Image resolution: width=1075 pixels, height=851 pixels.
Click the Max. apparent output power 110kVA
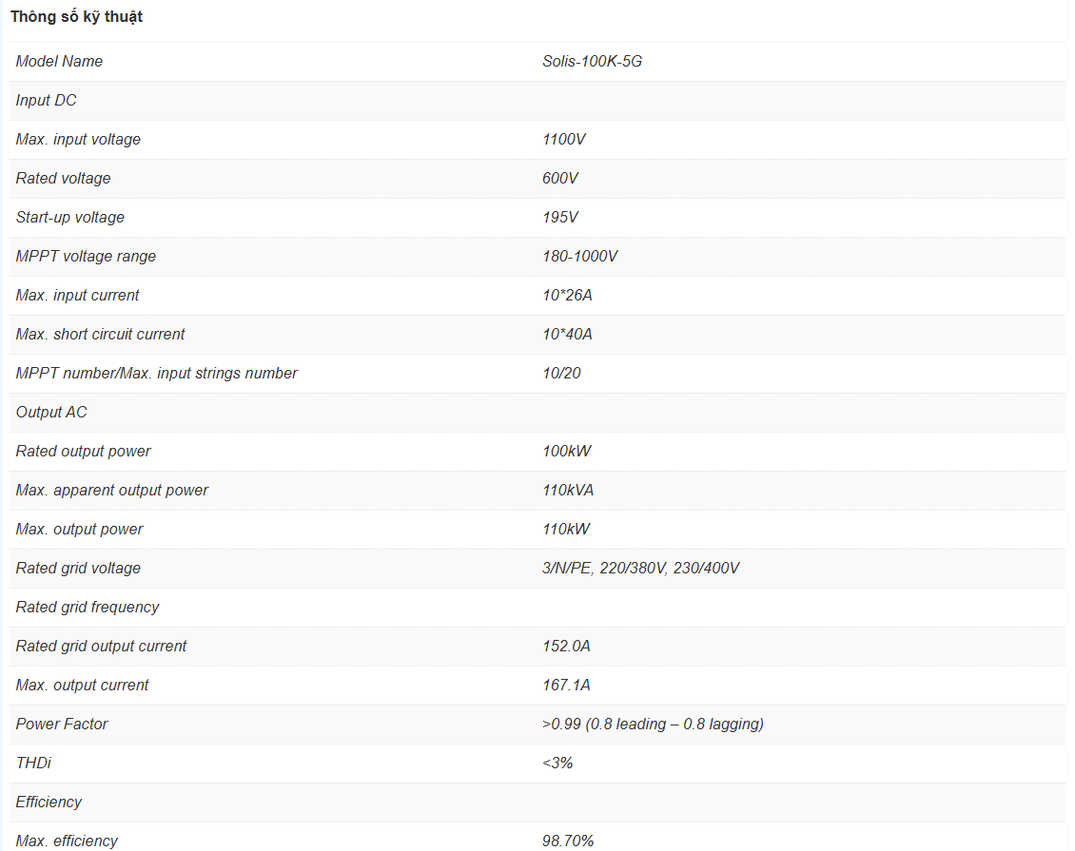(568, 491)
